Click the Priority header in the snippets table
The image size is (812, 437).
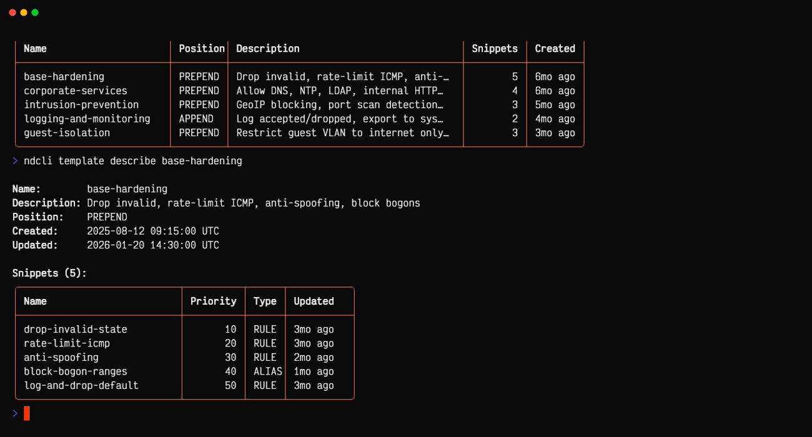[x=214, y=301]
